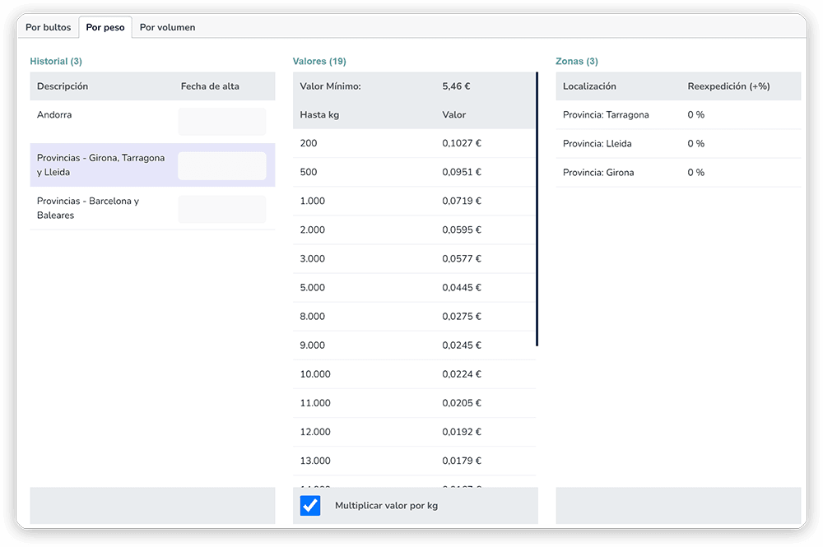Select Provincias - Girona, Tarragona y Lleida row

(x=152, y=165)
